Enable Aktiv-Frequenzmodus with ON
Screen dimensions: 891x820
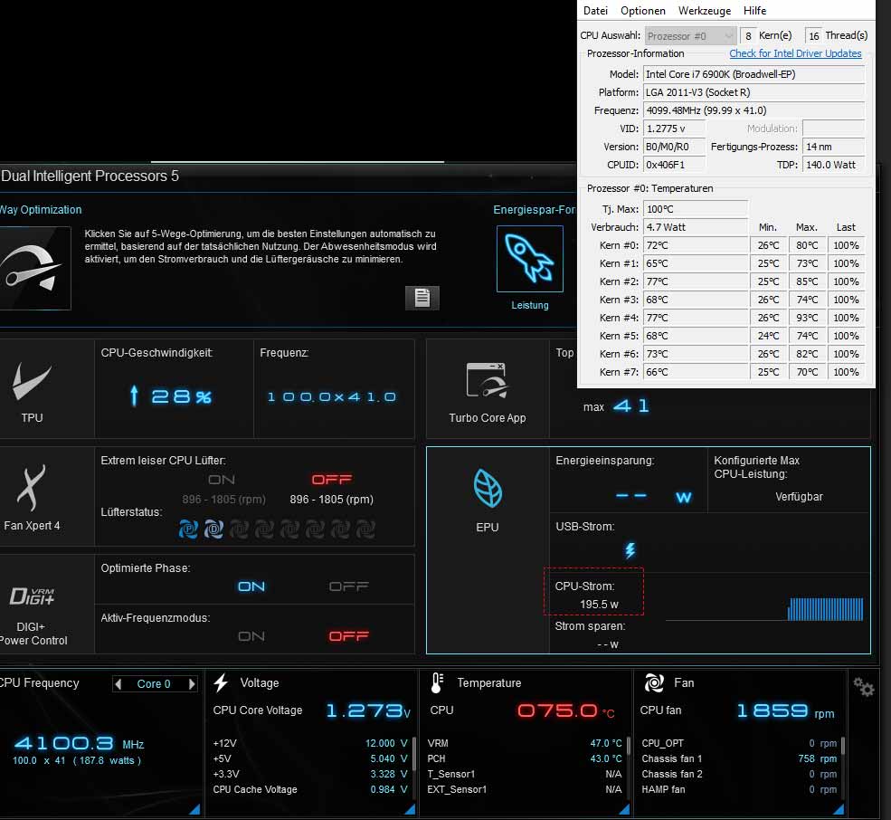251,635
